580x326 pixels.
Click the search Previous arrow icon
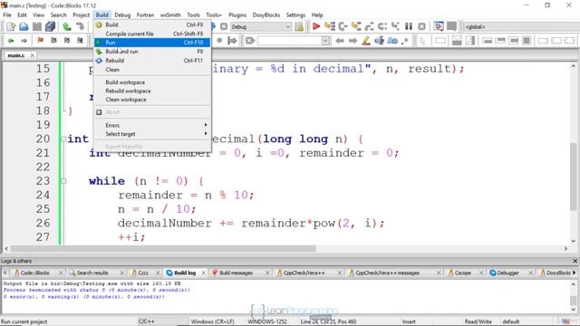tap(340, 40)
